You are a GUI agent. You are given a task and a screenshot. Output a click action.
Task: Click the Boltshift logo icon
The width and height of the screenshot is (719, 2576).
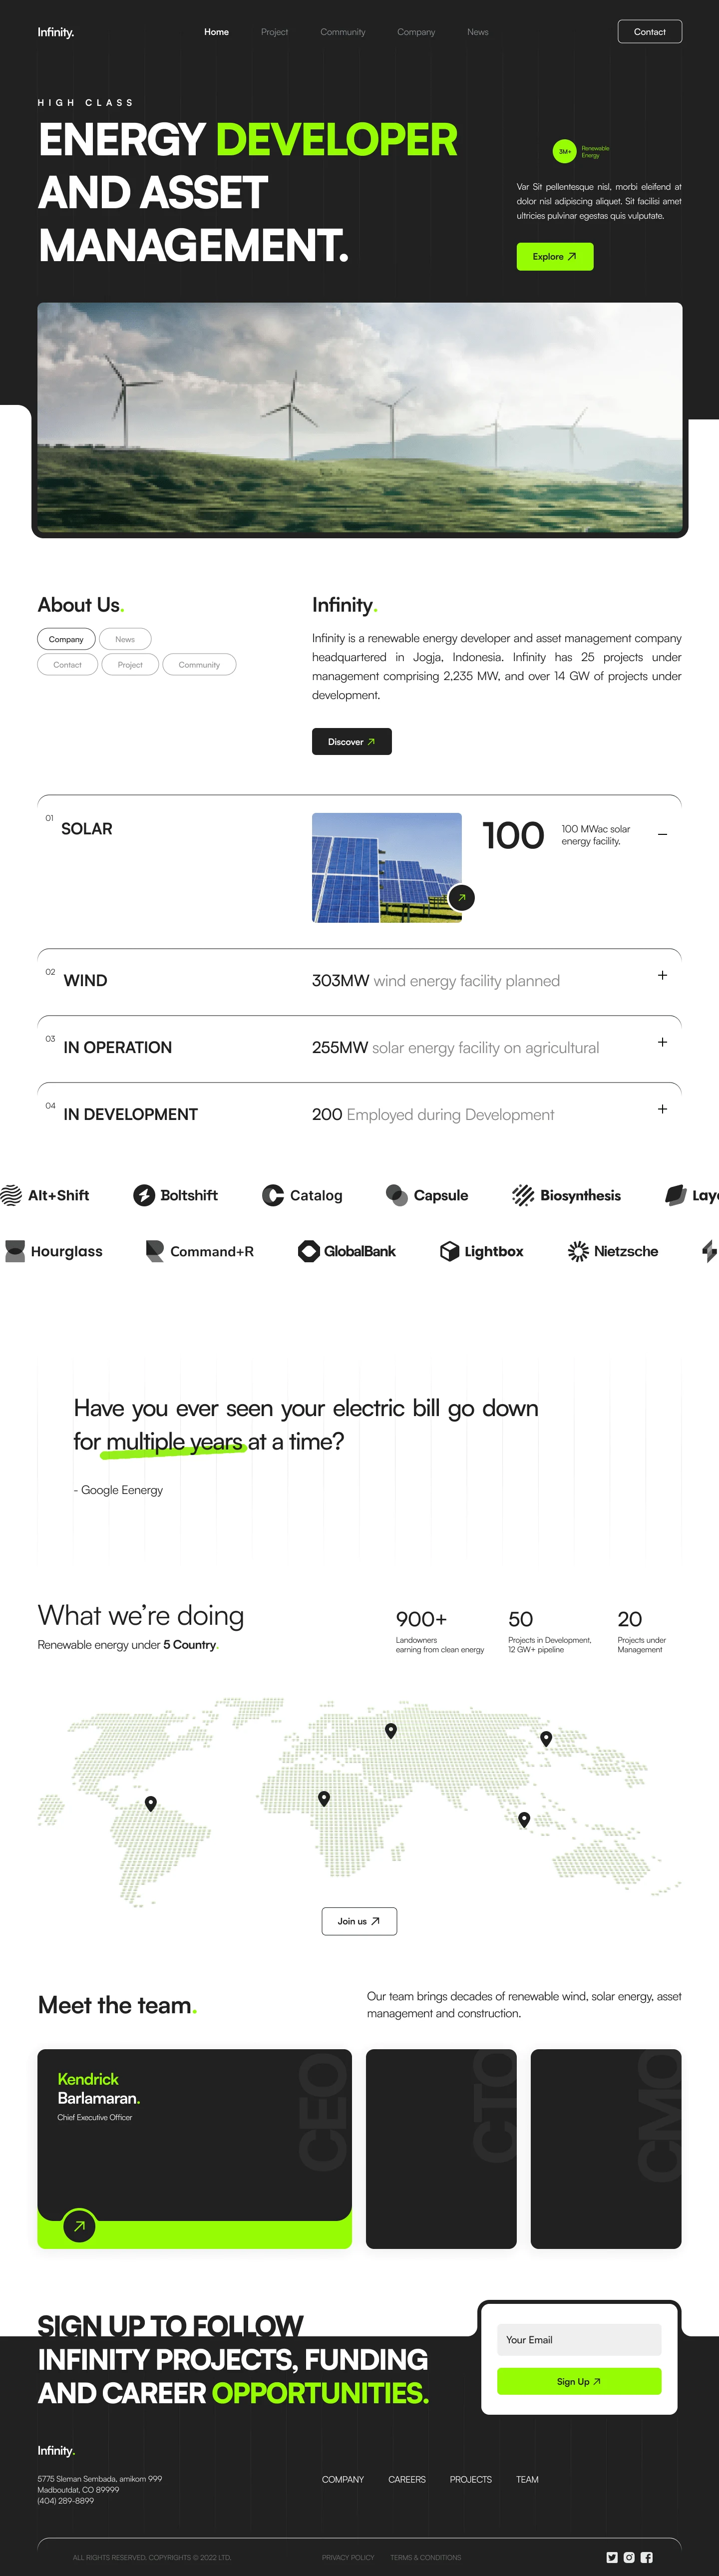coord(144,1195)
